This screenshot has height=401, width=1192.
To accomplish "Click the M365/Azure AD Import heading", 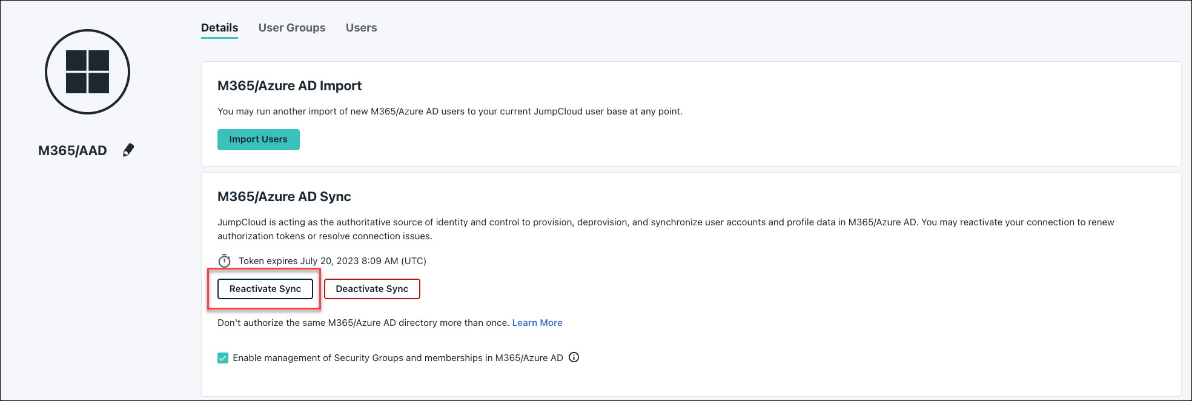I will click(289, 86).
